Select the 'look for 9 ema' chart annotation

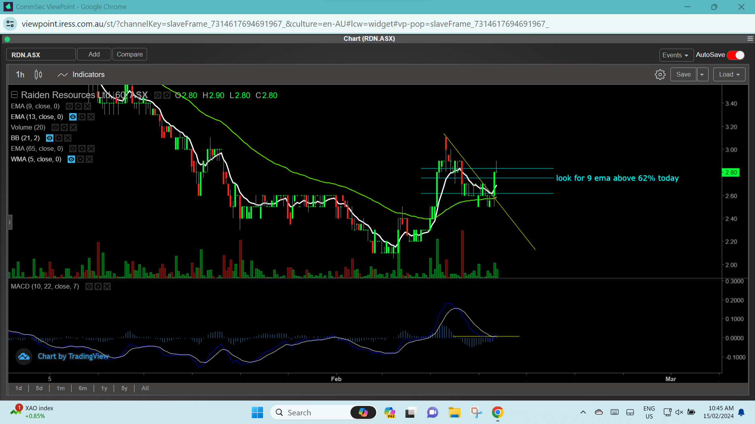(617, 178)
